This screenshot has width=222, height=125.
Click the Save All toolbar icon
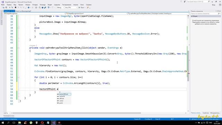[x=45, y=8]
